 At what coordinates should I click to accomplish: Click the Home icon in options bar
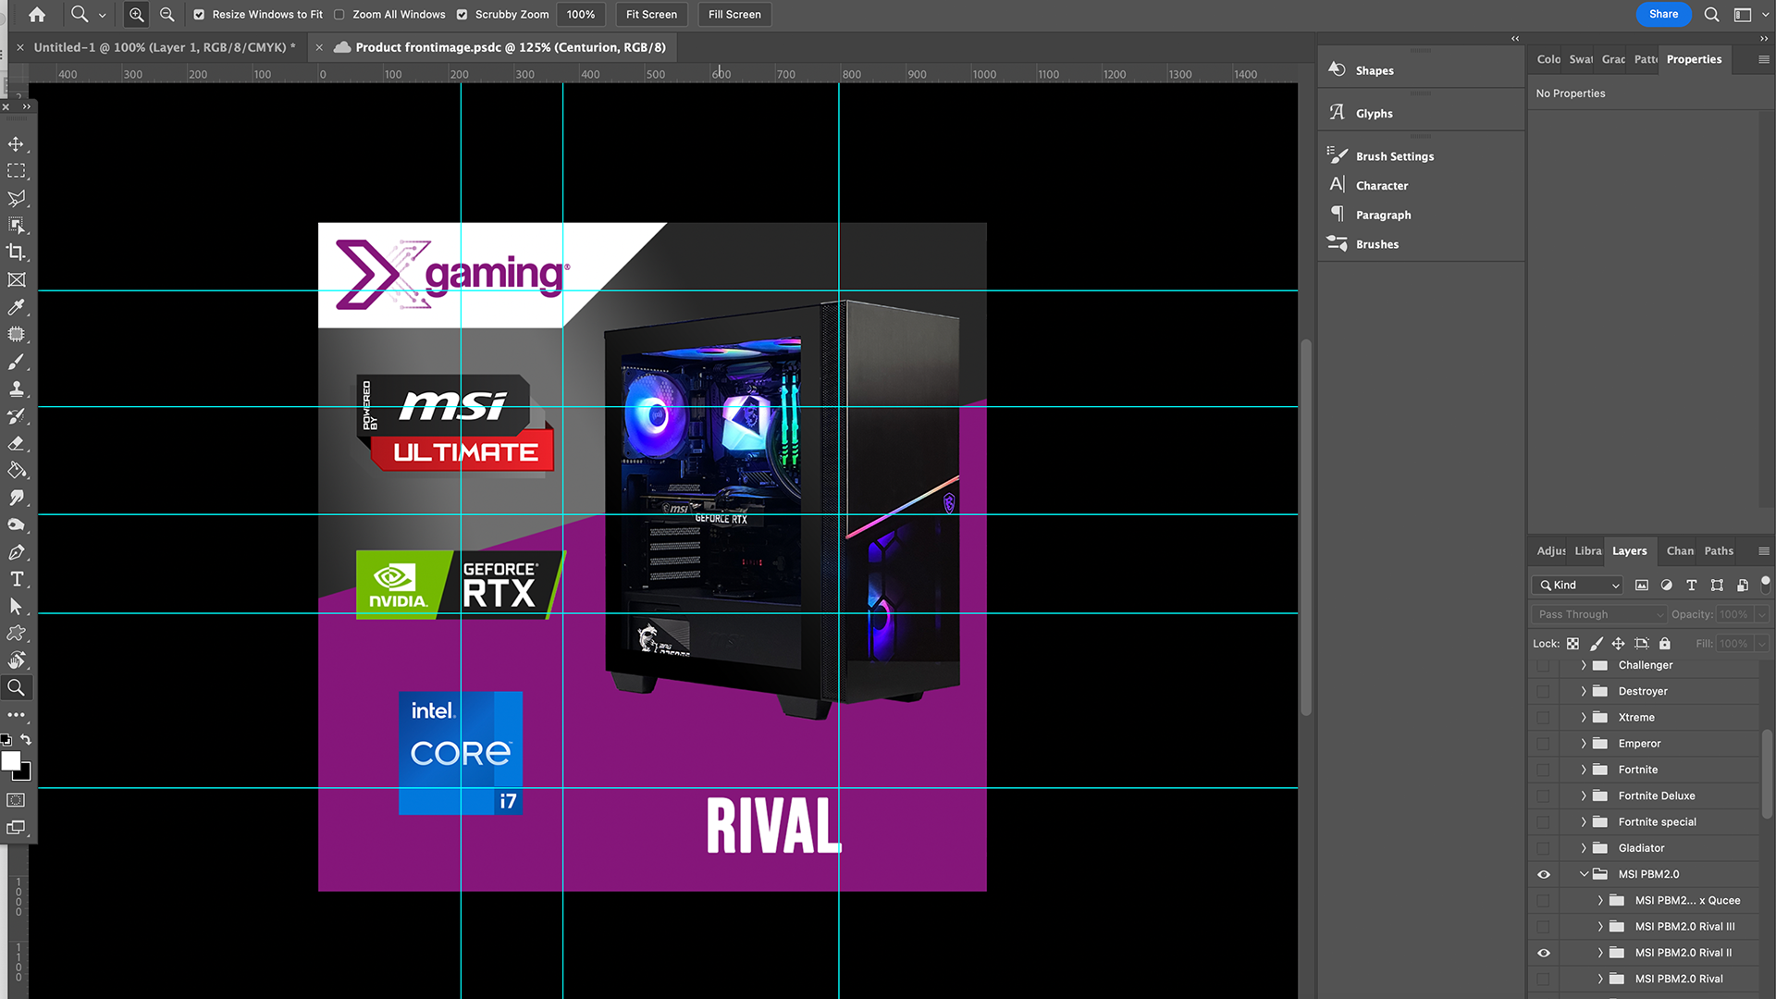click(x=37, y=14)
